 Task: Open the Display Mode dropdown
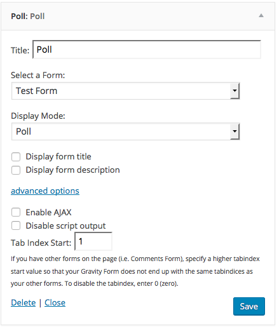[126, 131]
